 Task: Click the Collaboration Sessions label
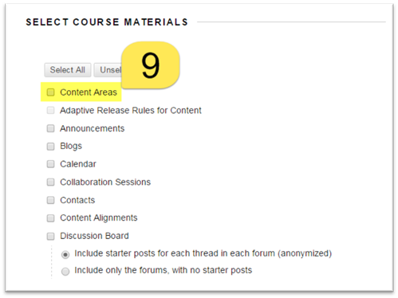tap(105, 182)
